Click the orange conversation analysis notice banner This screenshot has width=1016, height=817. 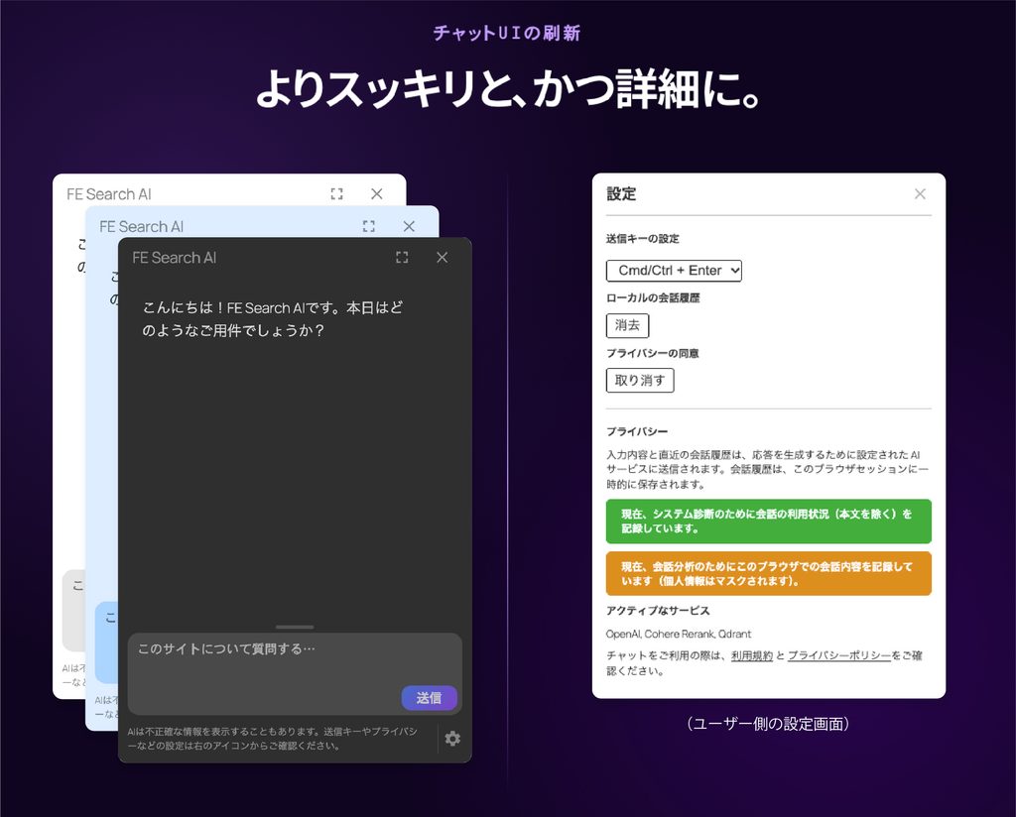769,573
